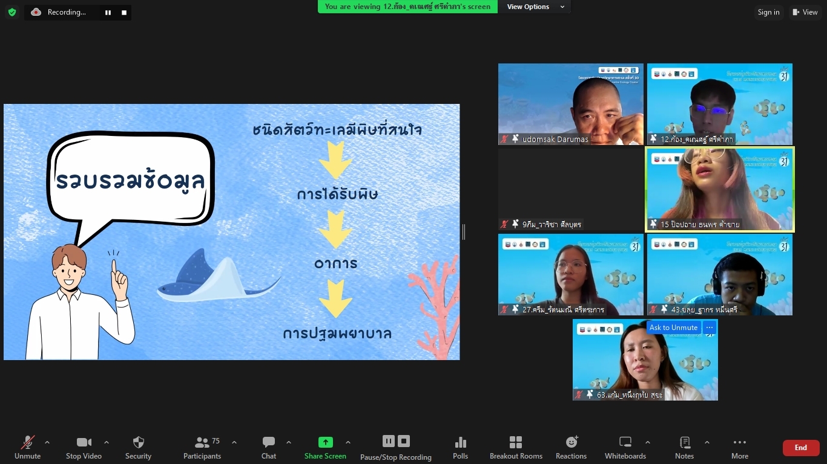Open Breakout Rooms
Screen dimensions: 827x464
[516, 447]
